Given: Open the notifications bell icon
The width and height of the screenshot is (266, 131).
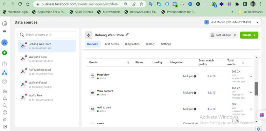Looking at the screenshot, I should click(5, 98).
